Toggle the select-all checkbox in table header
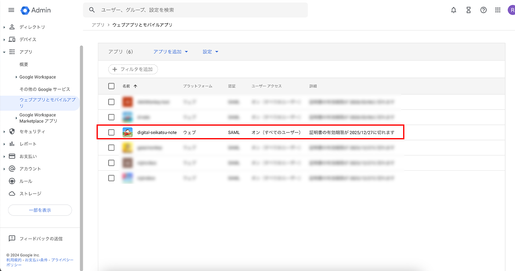The height and width of the screenshot is (271, 515). point(111,86)
